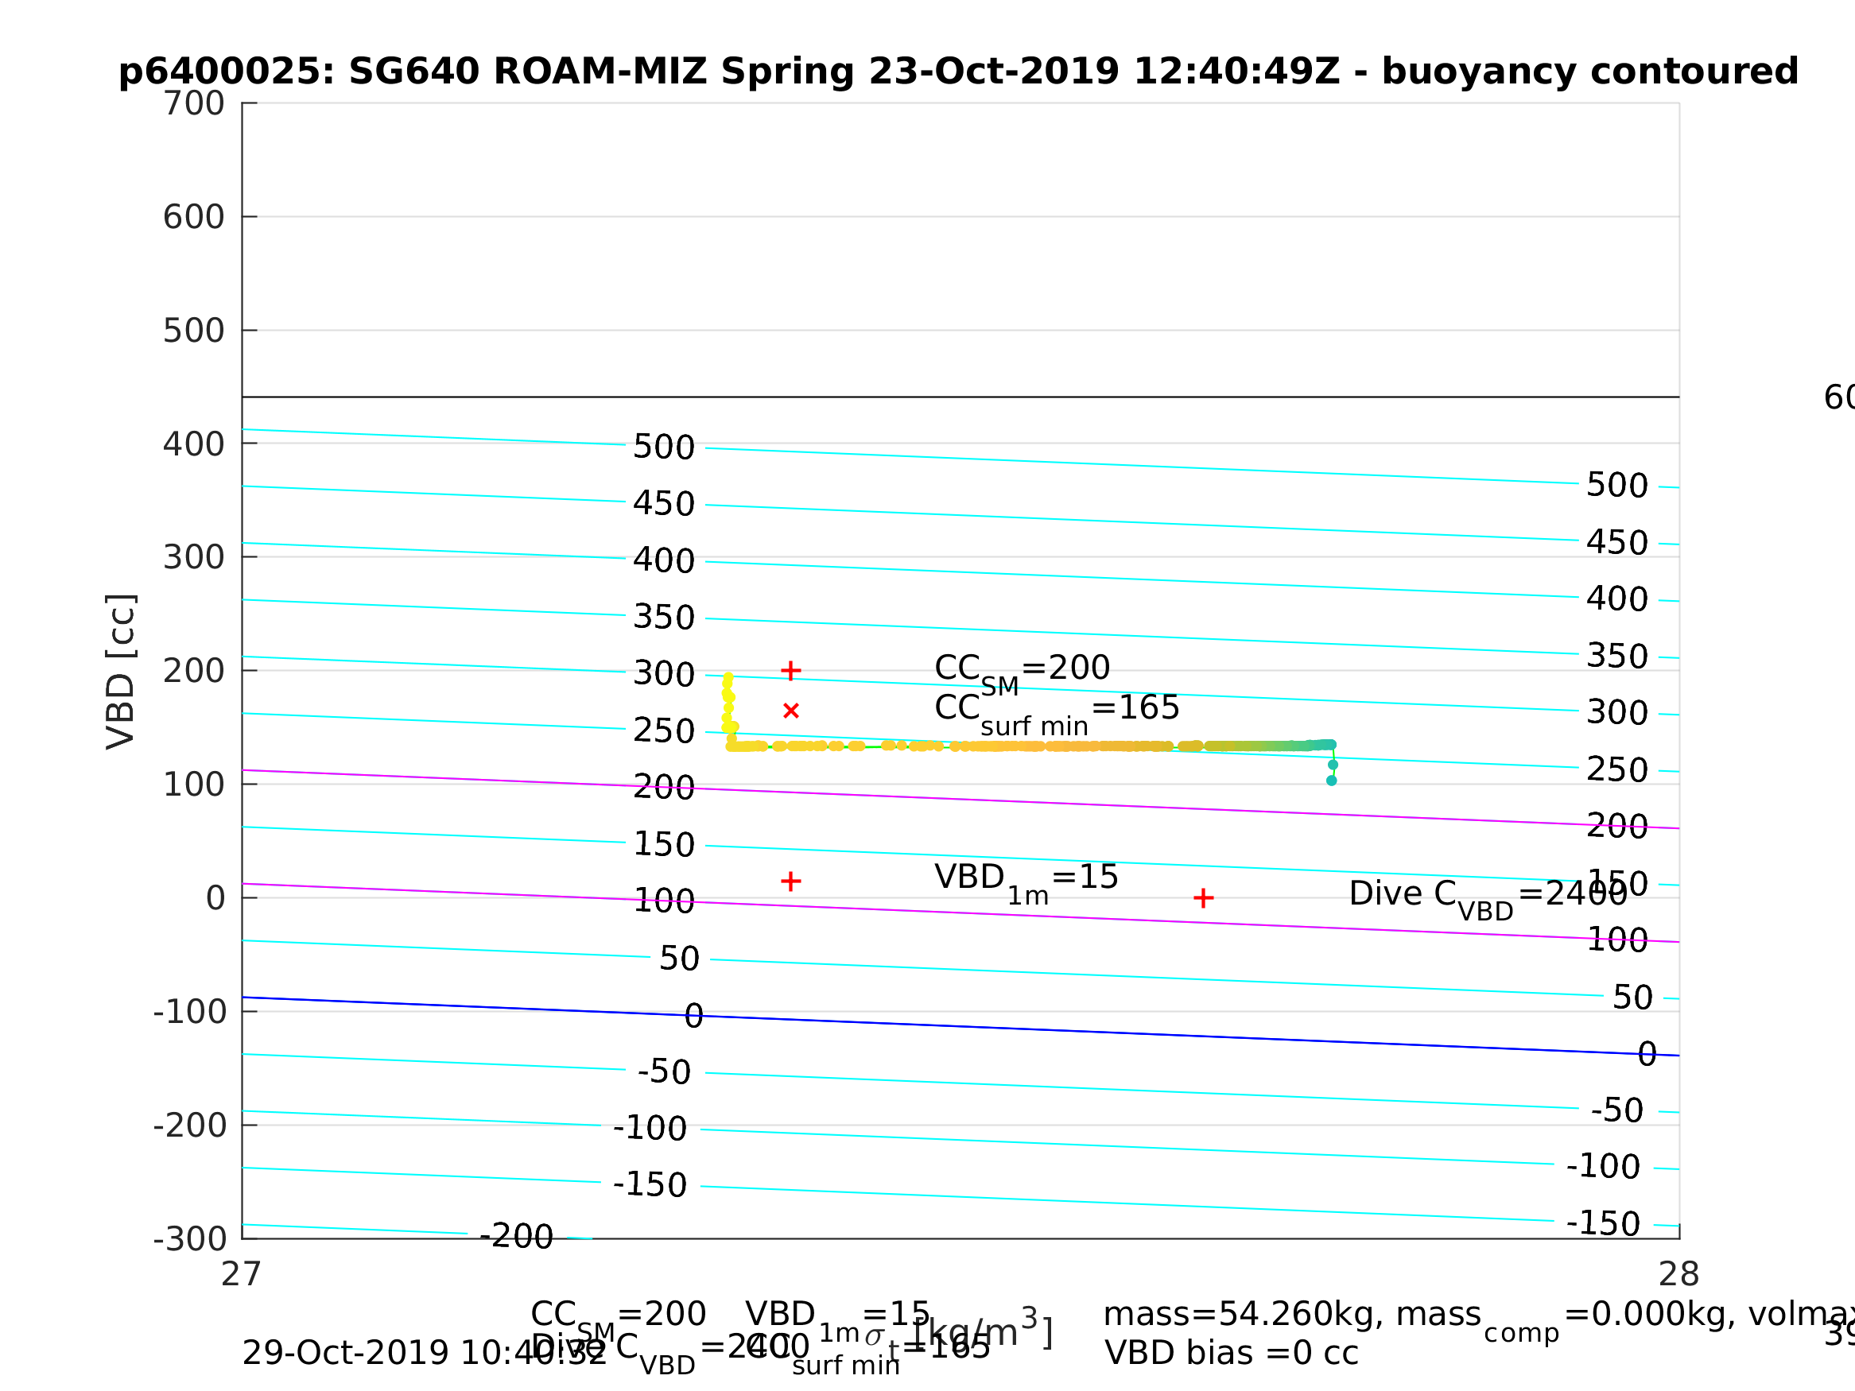Click the y-axis tick label 0
Screen dimensions: 1855x1391
coord(215,899)
